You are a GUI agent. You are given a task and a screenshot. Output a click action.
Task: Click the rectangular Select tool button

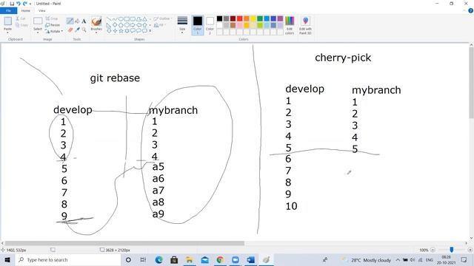coord(38,21)
